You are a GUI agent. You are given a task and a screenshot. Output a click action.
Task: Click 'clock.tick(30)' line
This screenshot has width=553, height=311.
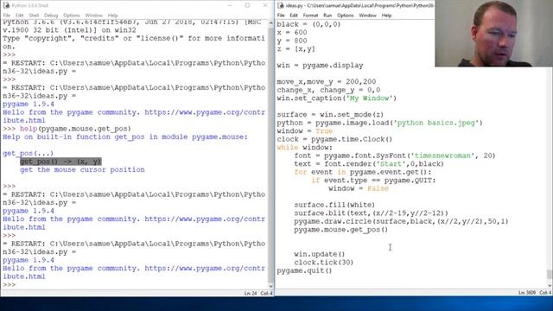324,263
